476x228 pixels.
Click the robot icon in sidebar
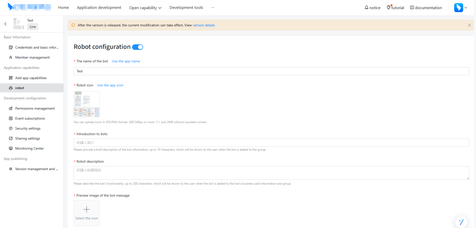(11, 88)
